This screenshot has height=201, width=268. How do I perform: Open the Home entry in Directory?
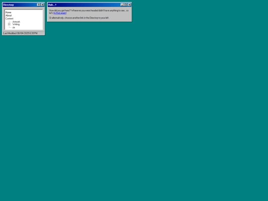pos(8,12)
